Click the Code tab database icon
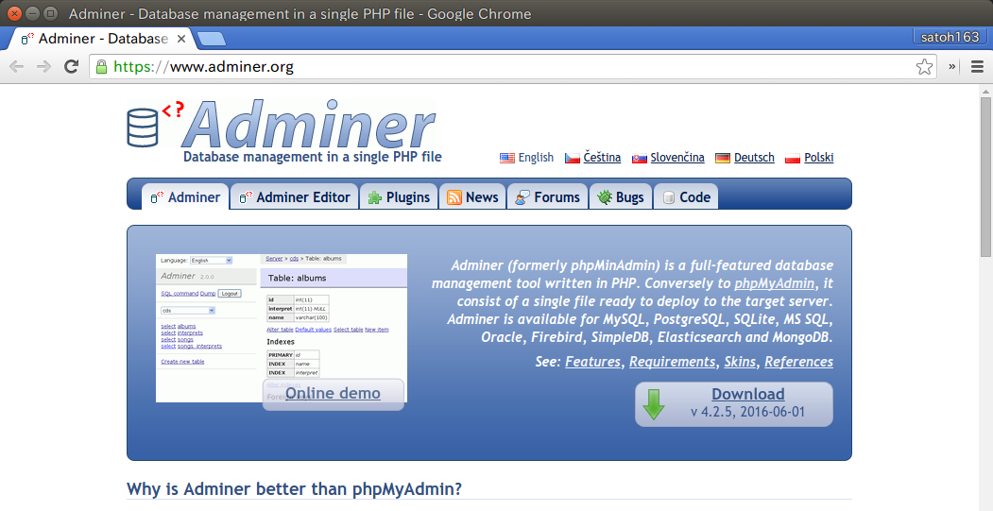 tap(668, 197)
